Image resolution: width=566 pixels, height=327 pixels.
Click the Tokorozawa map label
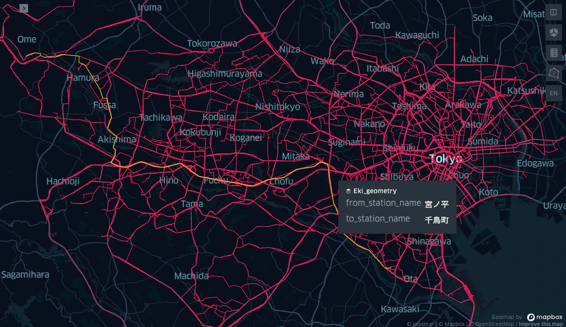tap(212, 44)
